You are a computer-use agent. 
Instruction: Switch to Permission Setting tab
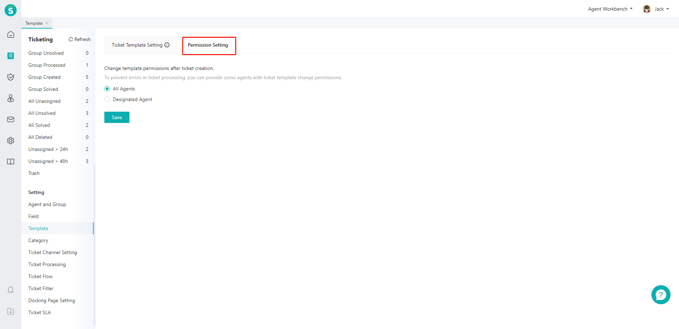(208, 45)
